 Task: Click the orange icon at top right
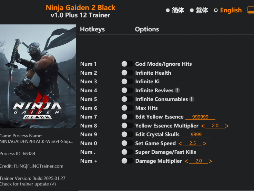(x=251, y=10)
